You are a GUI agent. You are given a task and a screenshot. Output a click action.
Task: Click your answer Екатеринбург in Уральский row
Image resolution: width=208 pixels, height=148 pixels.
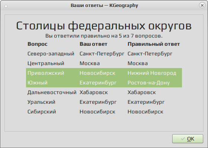pyautogui.click(x=98, y=102)
